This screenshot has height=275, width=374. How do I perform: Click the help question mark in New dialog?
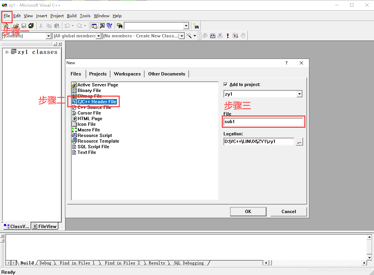pyautogui.click(x=286, y=63)
